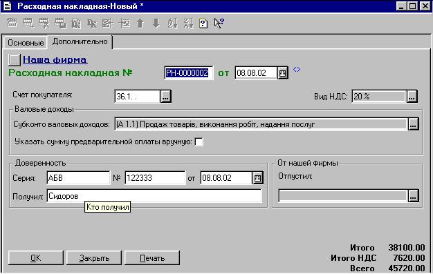The image size is (433, 274).
Task: Open calendar for the Доверенность date
Action: point(257,178)
